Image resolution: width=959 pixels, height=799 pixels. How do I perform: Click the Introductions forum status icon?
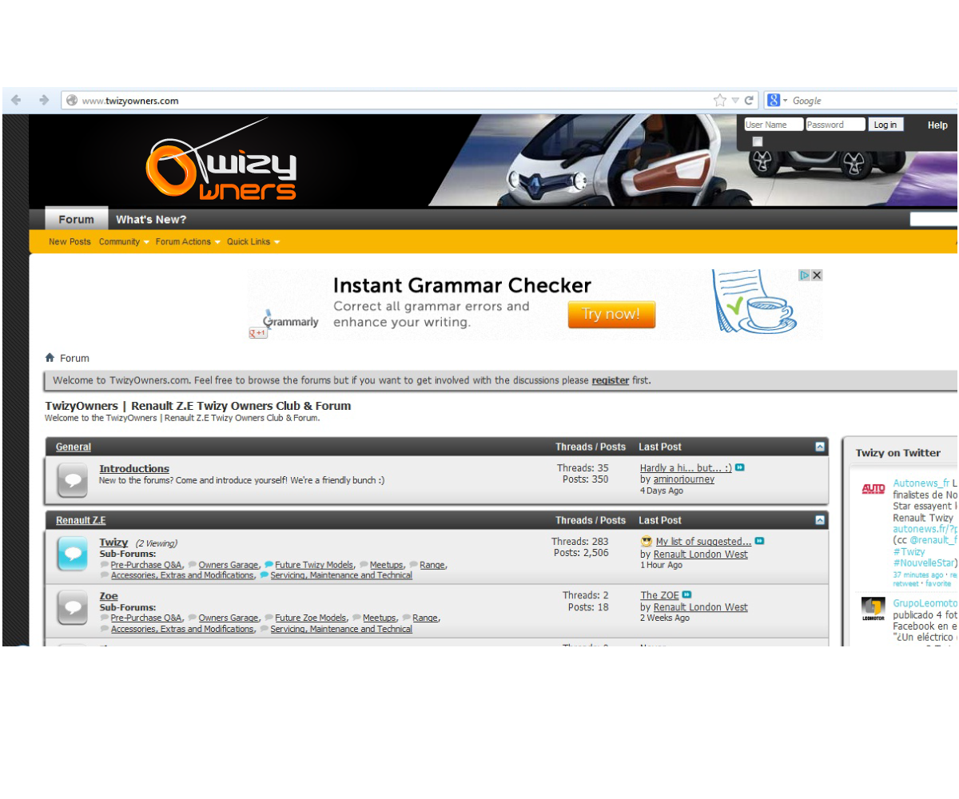(x=73, y=480)
